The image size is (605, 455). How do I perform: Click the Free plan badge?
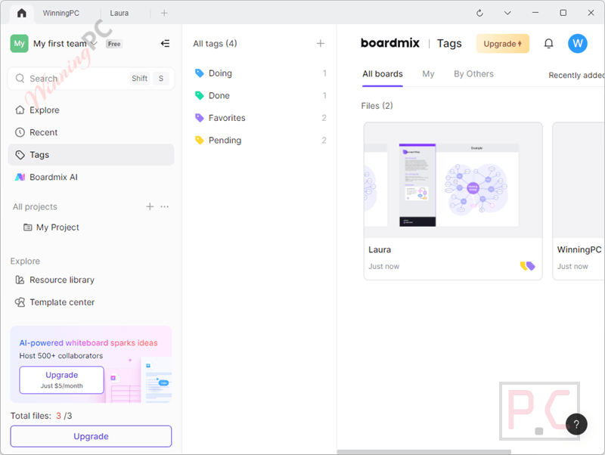[x=114, y=44]
